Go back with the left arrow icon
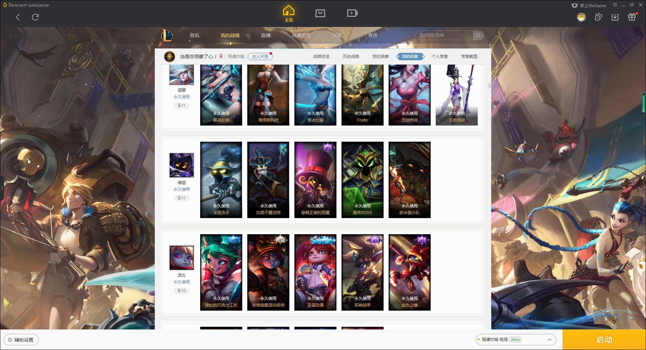This screenshot has height=350, width=646. click(x=18, y=17)
